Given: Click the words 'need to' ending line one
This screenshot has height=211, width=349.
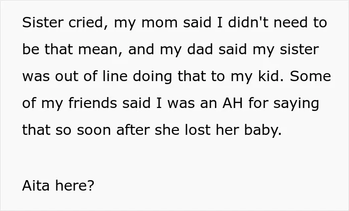Looking at the screenshot, I should point(300,23).
